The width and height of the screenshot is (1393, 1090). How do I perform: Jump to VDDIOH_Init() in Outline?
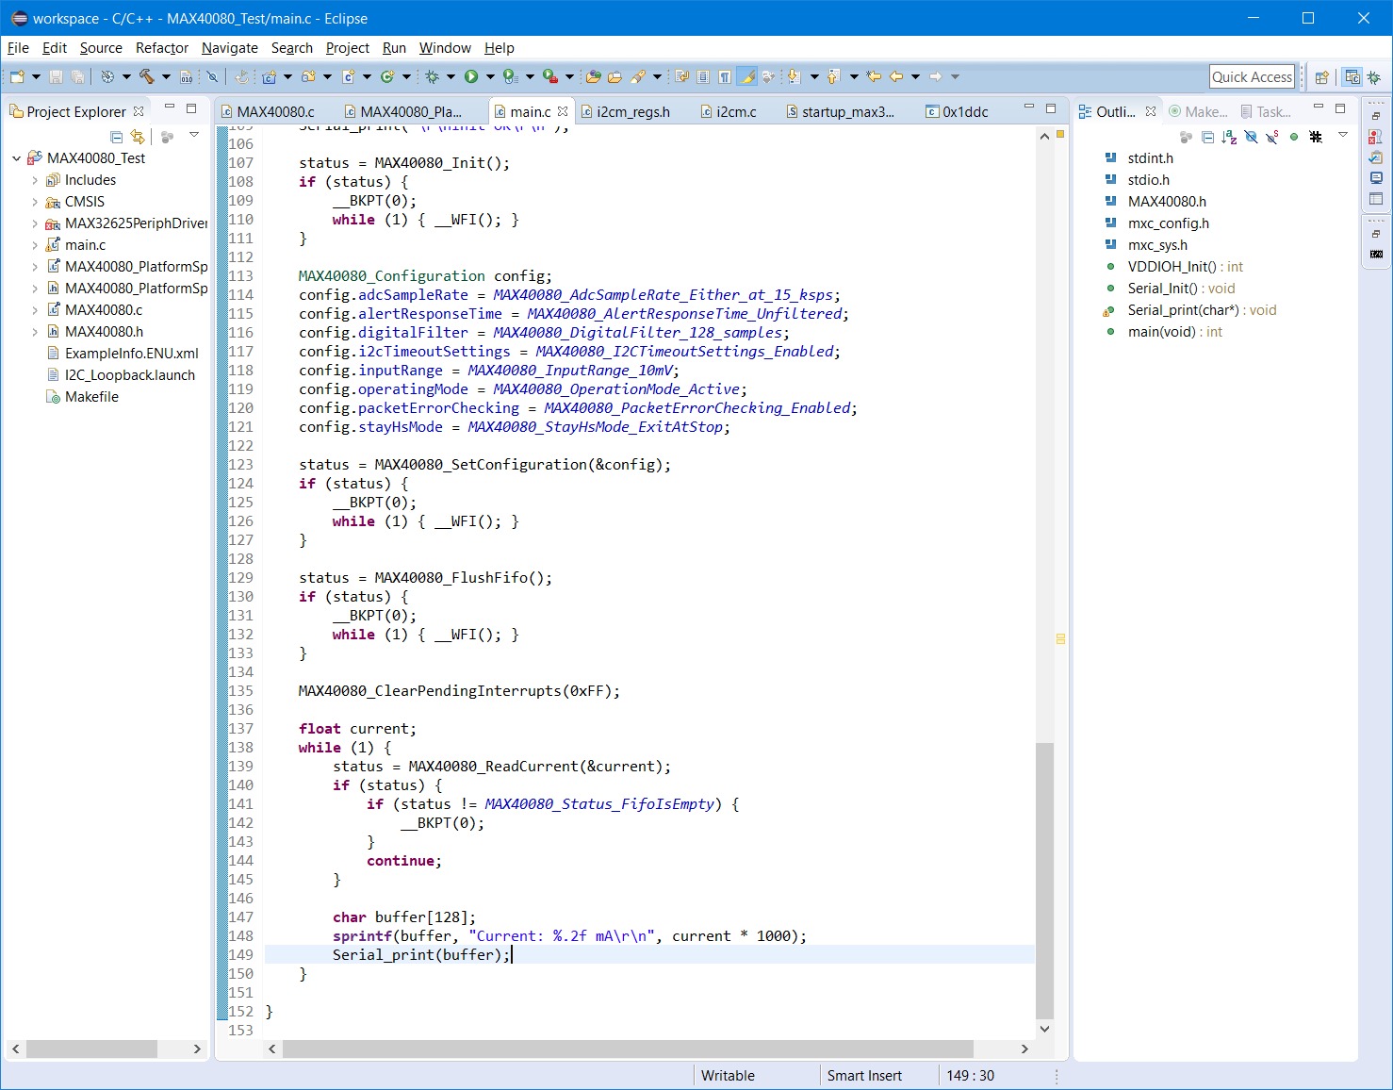[x=1172, y=267]
